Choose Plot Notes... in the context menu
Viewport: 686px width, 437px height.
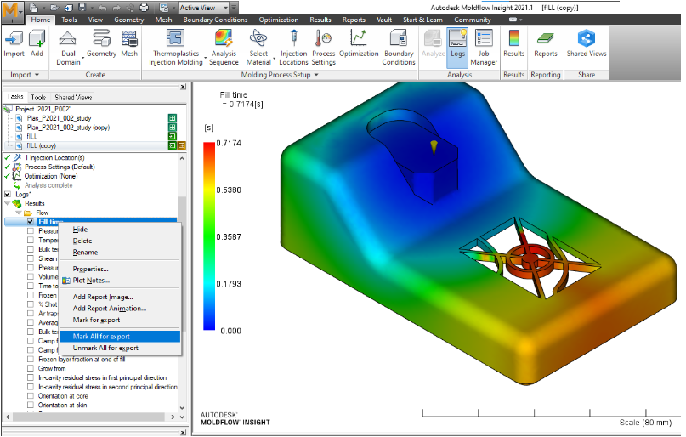(120, 281)
